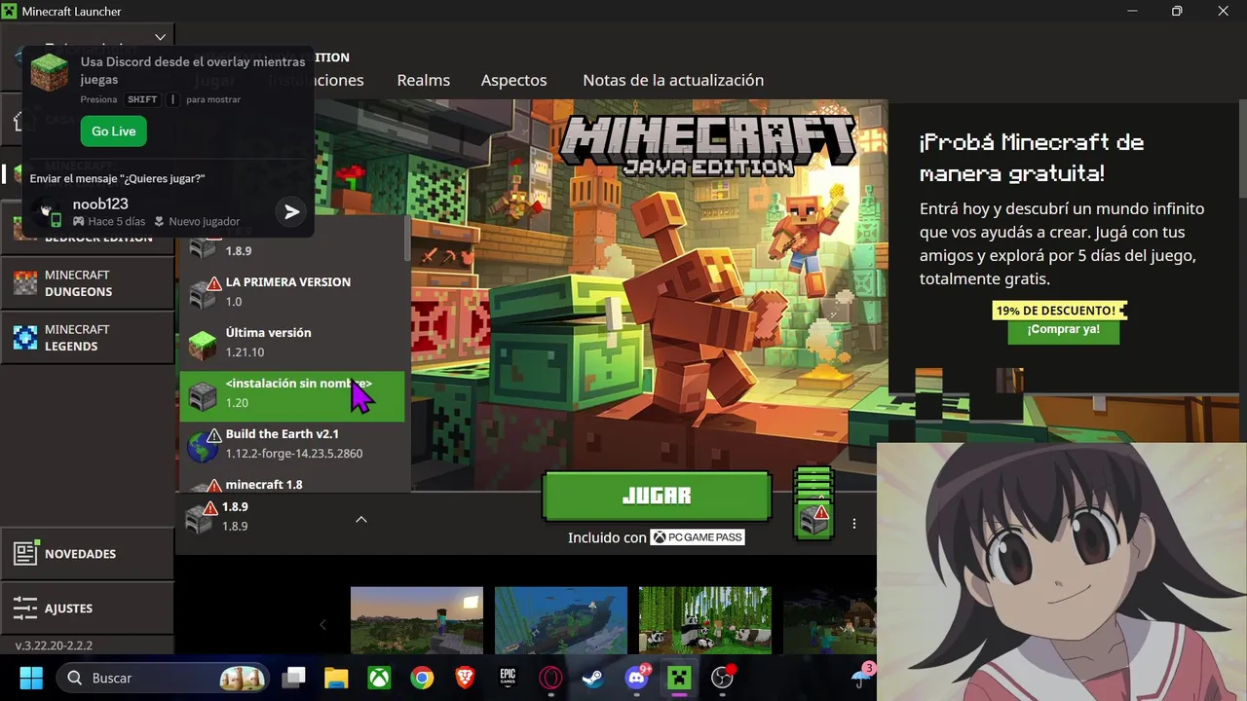Click the installation list scrollbar
Screen dimensions: 1247x701
(407, 240)
